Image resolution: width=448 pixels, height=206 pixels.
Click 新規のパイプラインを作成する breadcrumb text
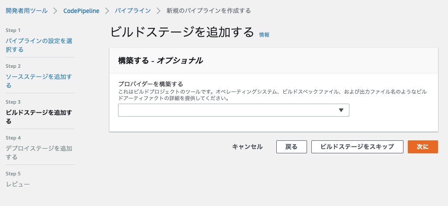pos(208,11)
